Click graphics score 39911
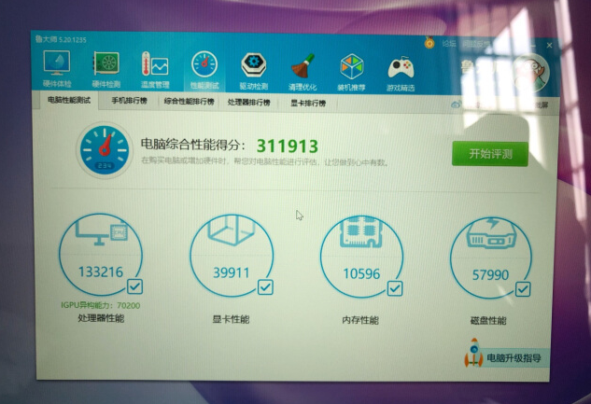The image size is (591, 404). pos(231,273)
